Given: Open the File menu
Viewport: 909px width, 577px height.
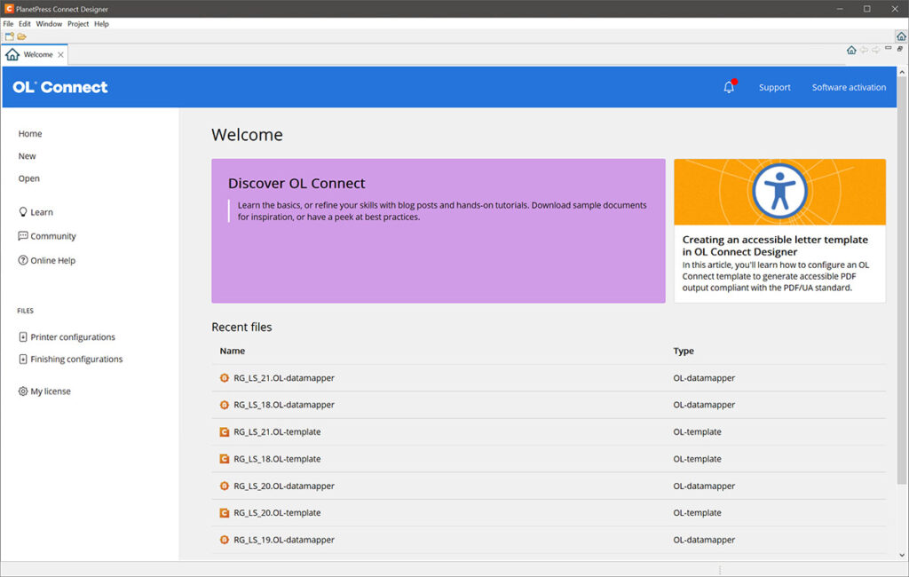Looking at the screenshot, I should (8, 24).
